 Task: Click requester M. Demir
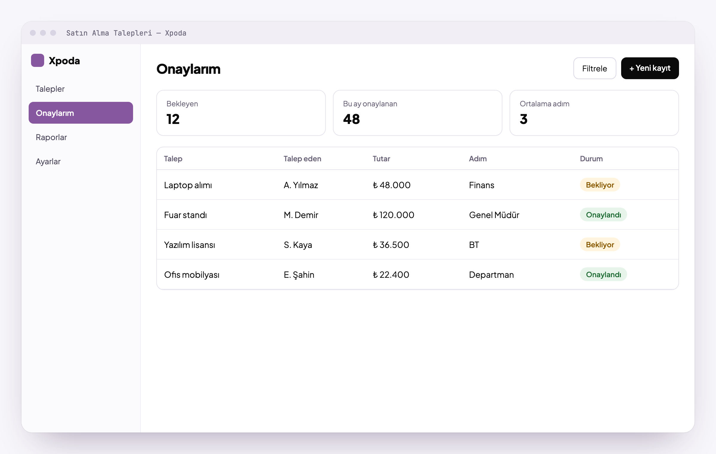point(301,215)
